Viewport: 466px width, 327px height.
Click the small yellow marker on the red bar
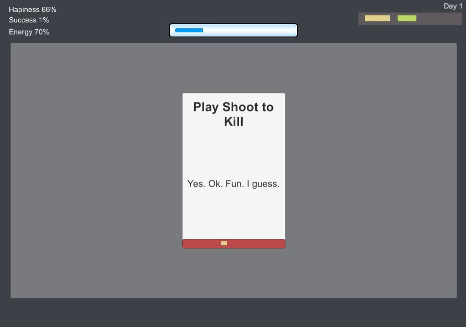[224, 243]
